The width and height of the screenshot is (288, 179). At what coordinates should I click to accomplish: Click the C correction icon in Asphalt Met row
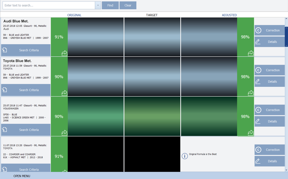coord(258,150)
